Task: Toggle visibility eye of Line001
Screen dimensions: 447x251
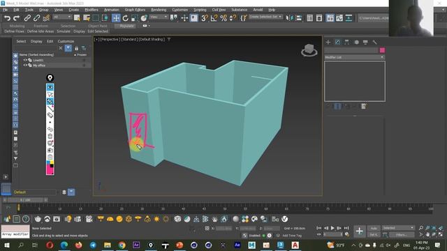Action: tap(25, 60)
